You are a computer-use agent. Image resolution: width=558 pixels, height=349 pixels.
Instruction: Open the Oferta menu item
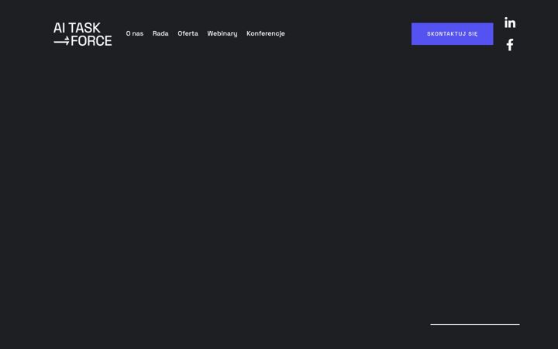[x=188, y=33]
